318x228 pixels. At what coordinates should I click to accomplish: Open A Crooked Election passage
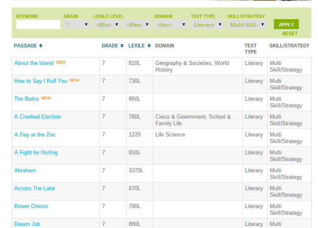(38, 117)
